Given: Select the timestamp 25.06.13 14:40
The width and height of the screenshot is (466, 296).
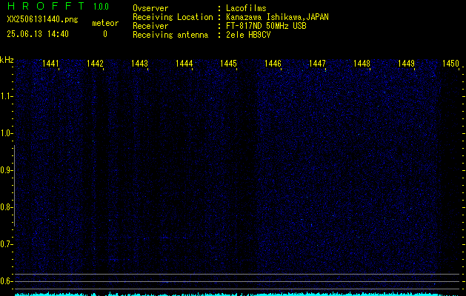Looking at the screenshot, I should coord(38,34).
